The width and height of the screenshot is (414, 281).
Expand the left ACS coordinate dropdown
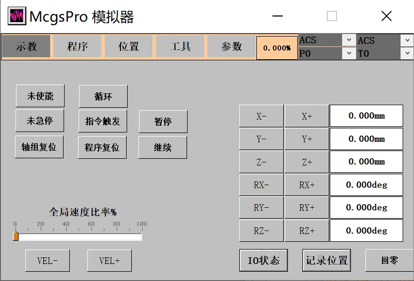tap(349, 40)
